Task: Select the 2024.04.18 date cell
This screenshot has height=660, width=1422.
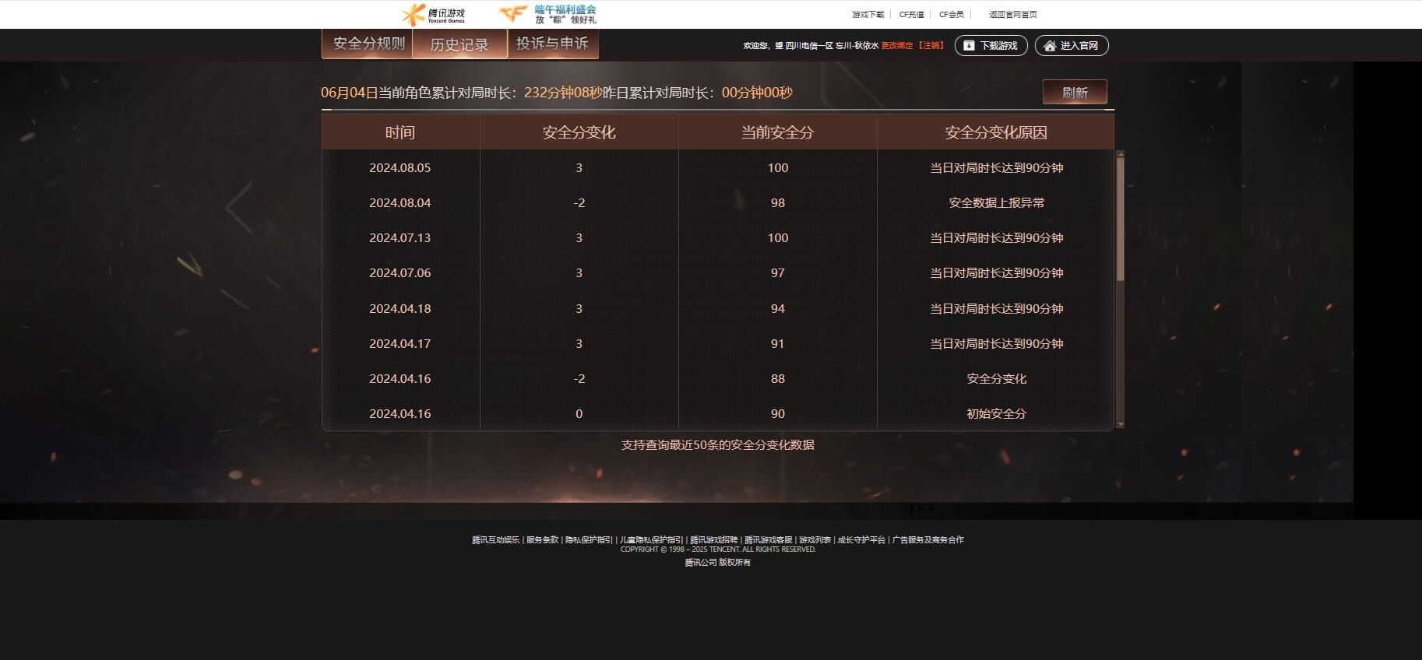Action: 399,308
